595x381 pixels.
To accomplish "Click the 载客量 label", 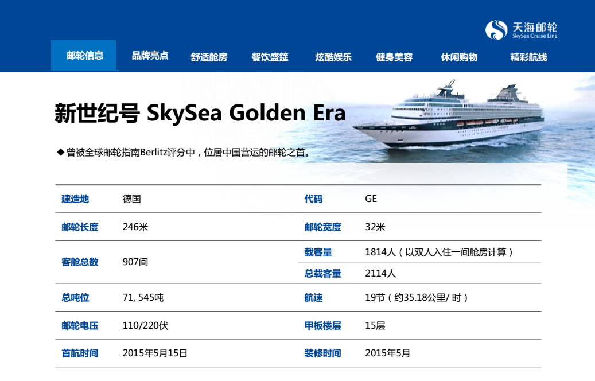I will pyautogui.click(x=318, y=252).
